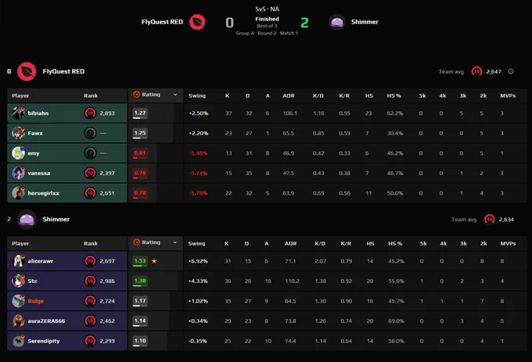This screenshot has height=362, width=532.
Task: Click Shimmer team avg value 2,634
Action: click(x=506, y=220)
